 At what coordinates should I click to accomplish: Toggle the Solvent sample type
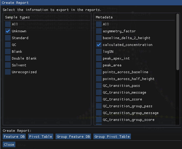click(x=8, y=65)
